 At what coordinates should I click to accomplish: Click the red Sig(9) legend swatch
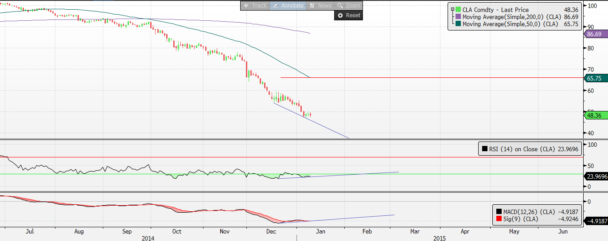pos(499,218)
